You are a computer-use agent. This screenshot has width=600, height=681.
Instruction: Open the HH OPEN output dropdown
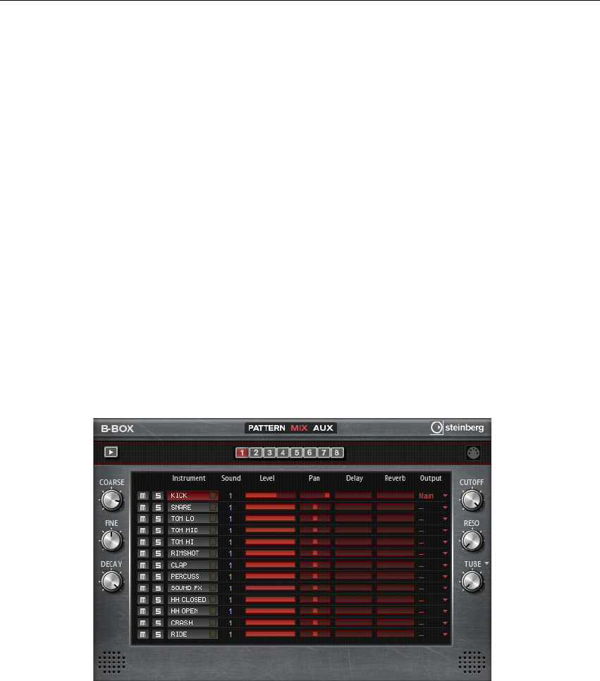(x=445, y=611)
